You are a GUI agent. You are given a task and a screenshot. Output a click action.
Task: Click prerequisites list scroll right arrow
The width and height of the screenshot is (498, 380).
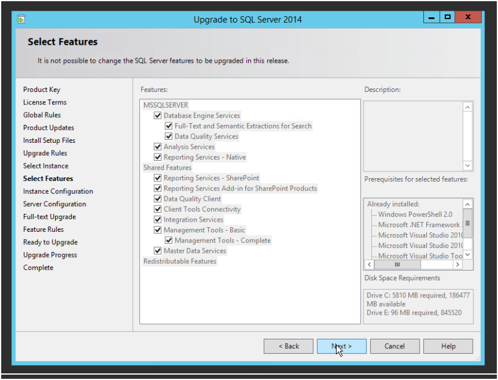(x=458, y=264)
